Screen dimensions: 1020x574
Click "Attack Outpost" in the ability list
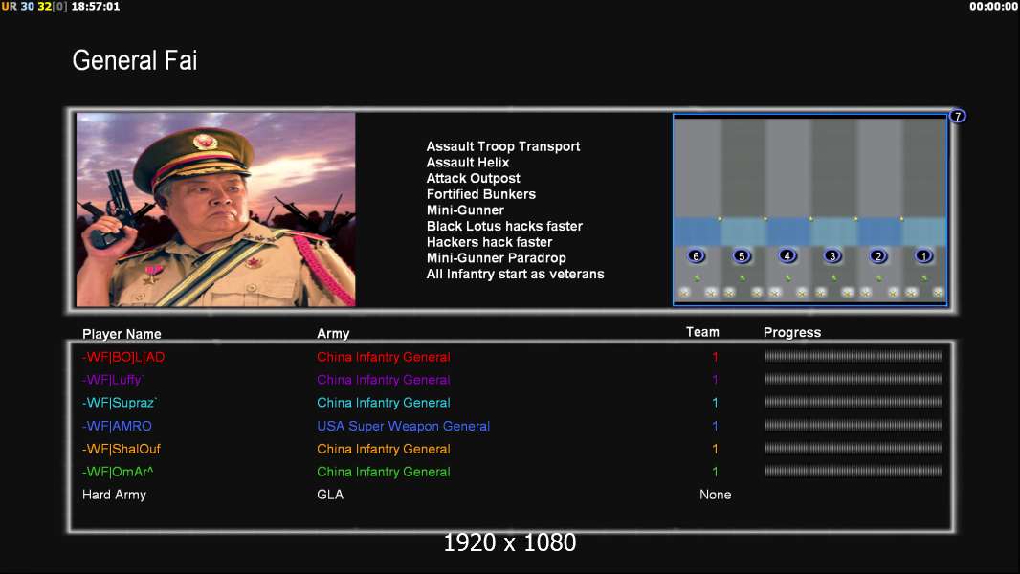473,178
